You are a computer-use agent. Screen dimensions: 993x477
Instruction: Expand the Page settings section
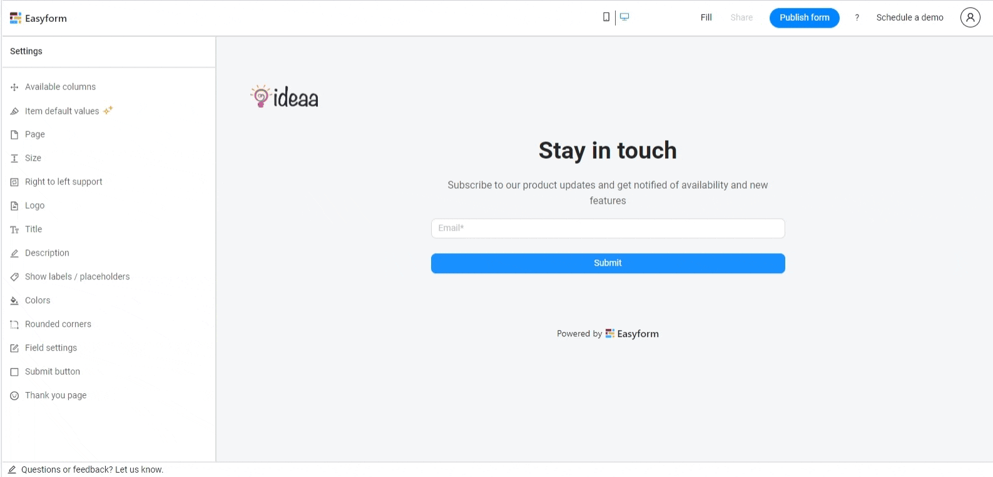tap(35, 134)
